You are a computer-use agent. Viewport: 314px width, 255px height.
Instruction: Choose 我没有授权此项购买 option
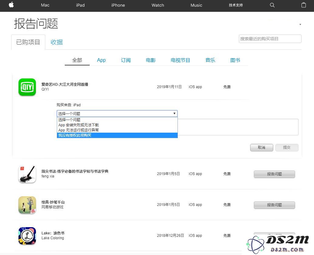117,135
